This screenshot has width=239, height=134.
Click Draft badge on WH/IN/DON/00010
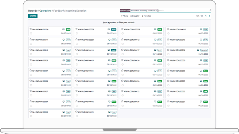coord(205,29)
